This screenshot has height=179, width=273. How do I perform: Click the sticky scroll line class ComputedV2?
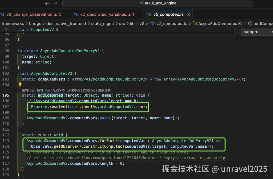pos(38,30)
